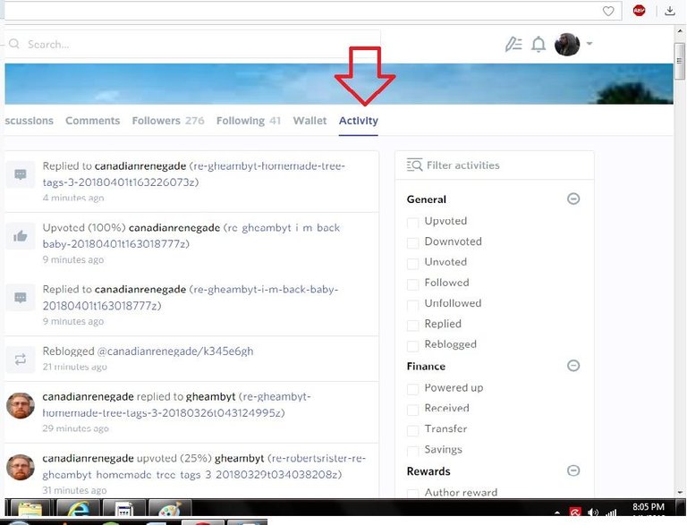Click the browser downloads arrow icon
Image resolution: width=687 pixels, height=525 pixels.
[669, 11]
